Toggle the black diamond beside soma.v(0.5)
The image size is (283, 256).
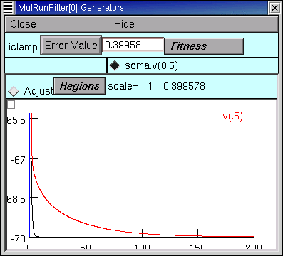115,65
